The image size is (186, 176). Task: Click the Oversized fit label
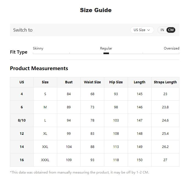pos(171,48)
